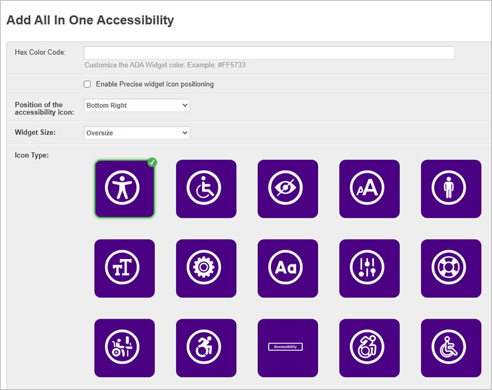
Task: Choose the outlined dynamic wheelchair icon
Action: click(369, 348)
